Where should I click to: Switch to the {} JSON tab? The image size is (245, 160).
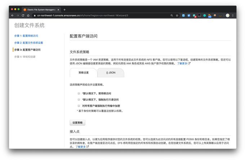(x=111, y=73)
